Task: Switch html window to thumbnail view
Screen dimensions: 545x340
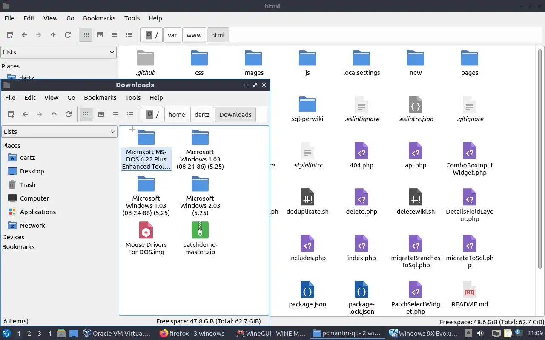Action: (100, 35)
